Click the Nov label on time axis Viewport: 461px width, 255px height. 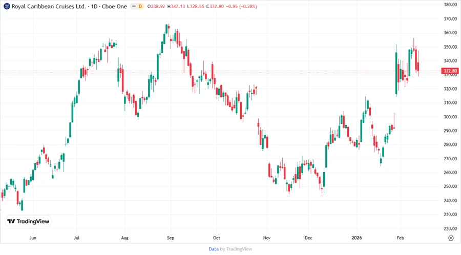tap(267, 238)
